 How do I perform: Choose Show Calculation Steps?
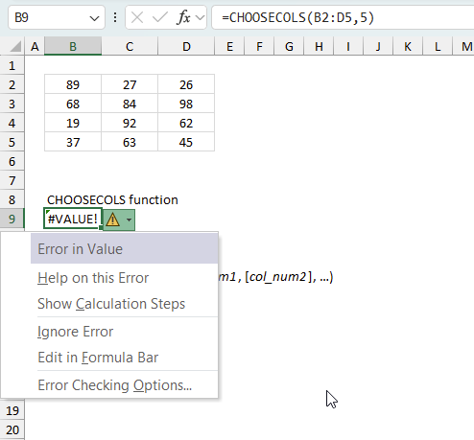(111, 304)
